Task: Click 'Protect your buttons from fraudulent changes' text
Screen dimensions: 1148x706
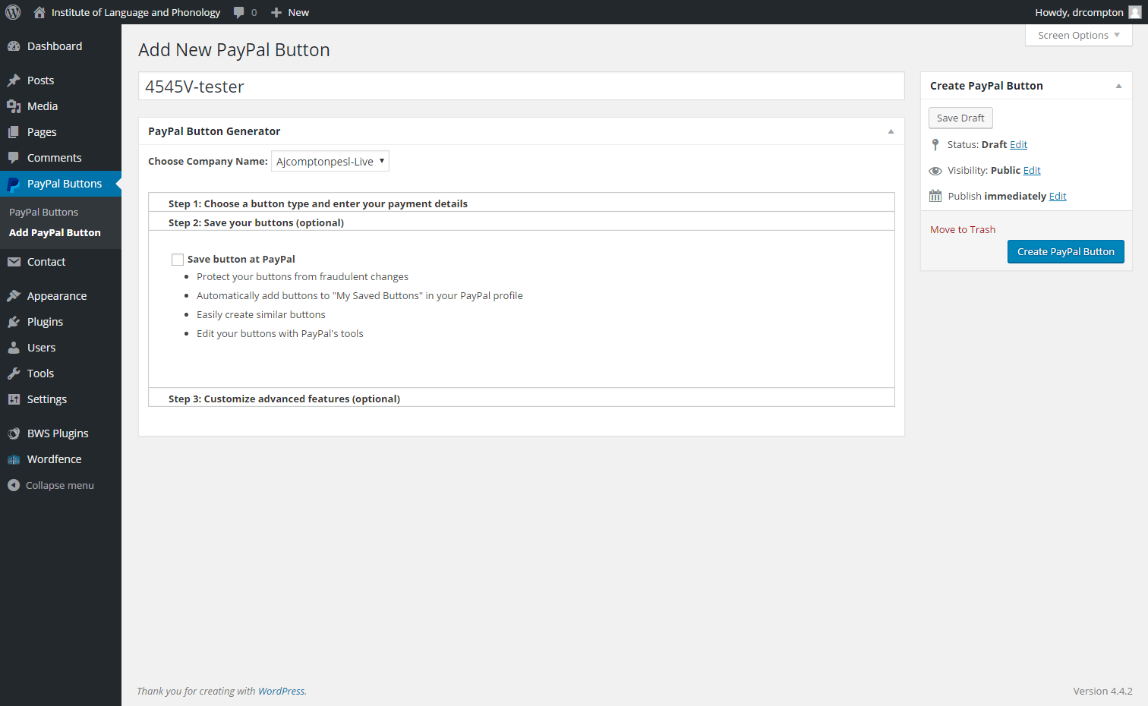Action: point(302,276)
